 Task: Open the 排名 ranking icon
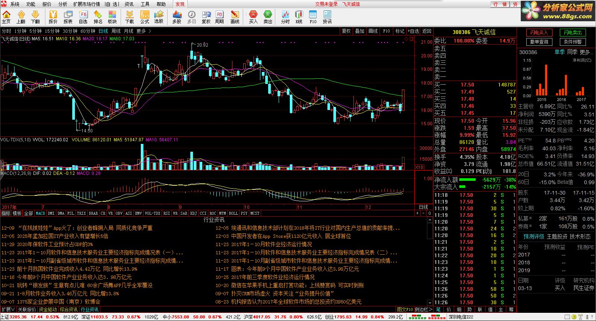click(x=98, y=17)
